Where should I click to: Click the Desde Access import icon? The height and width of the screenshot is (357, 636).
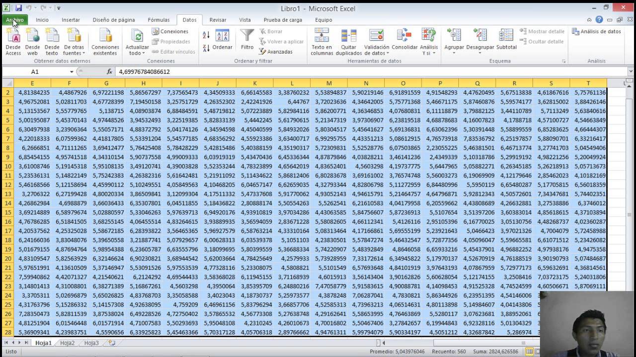13,42
